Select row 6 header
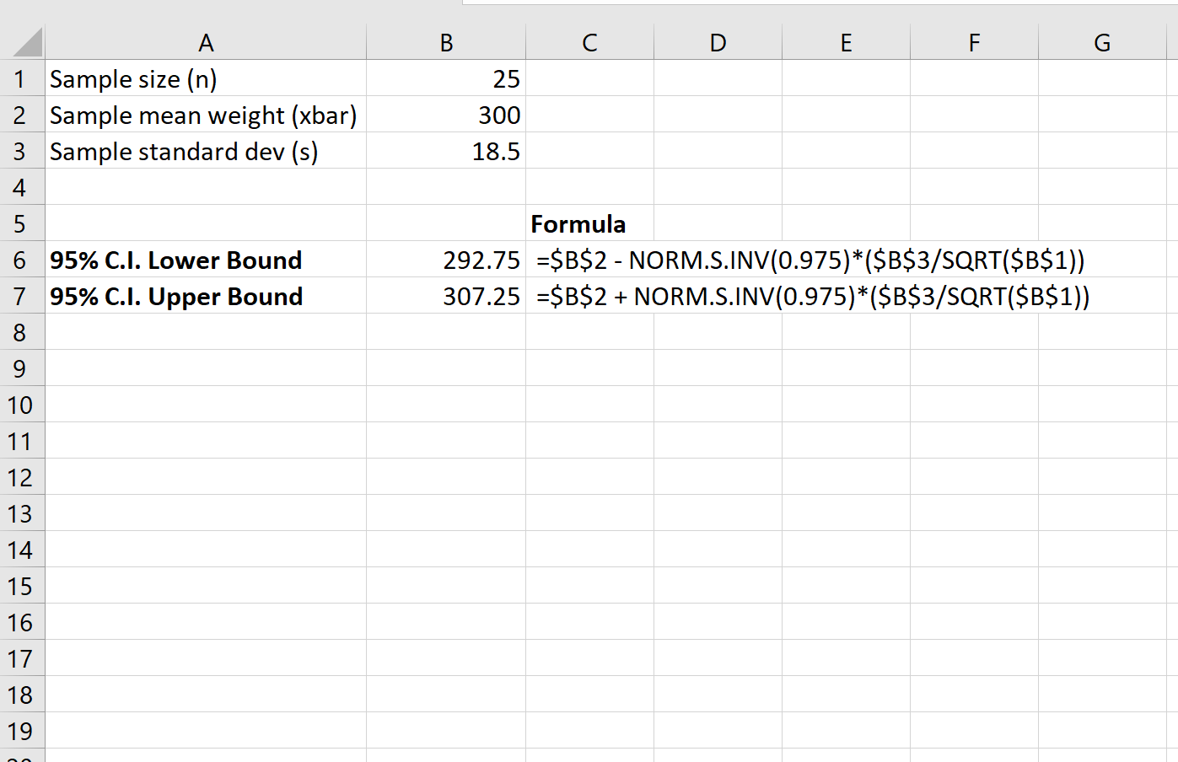 pyautogui.click(x=22, y=260)
